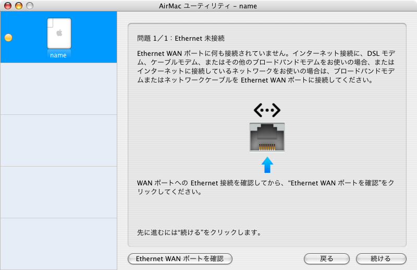Image resolution: width=417 pixels, height=270 pixels.
Task: Click the bottom empty sidebar row
Action: click(58, 244)
